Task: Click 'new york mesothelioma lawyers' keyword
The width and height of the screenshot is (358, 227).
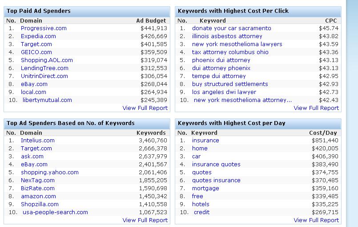Action: tap(237, 44)
